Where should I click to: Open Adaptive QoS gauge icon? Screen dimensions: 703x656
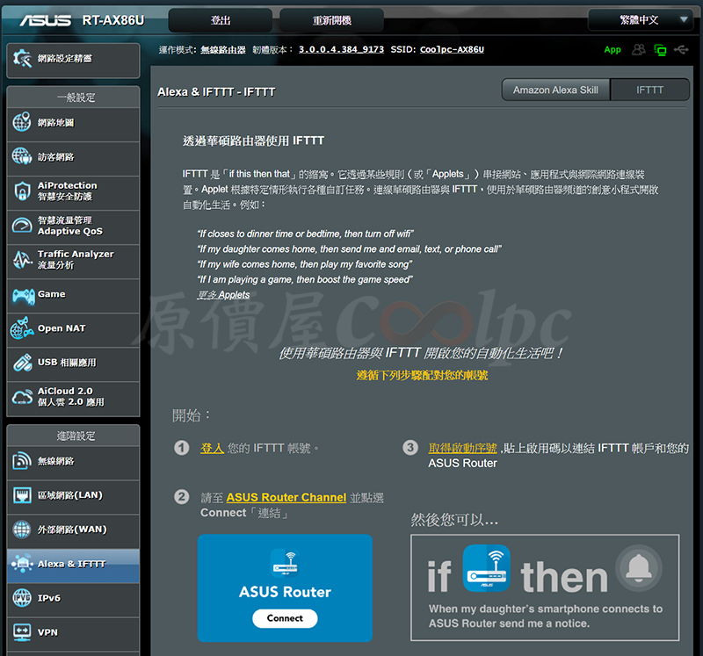point(22,225)
